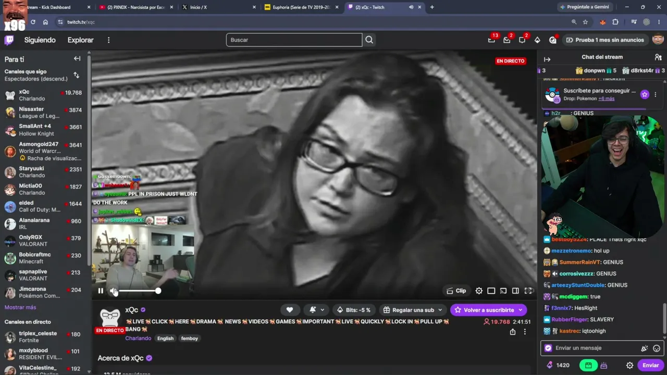Image resolution: width=667 pixels, height=375 pixels.
Task: Click the MetaMask fox extension icon
Action: click(x=603, y=22)
